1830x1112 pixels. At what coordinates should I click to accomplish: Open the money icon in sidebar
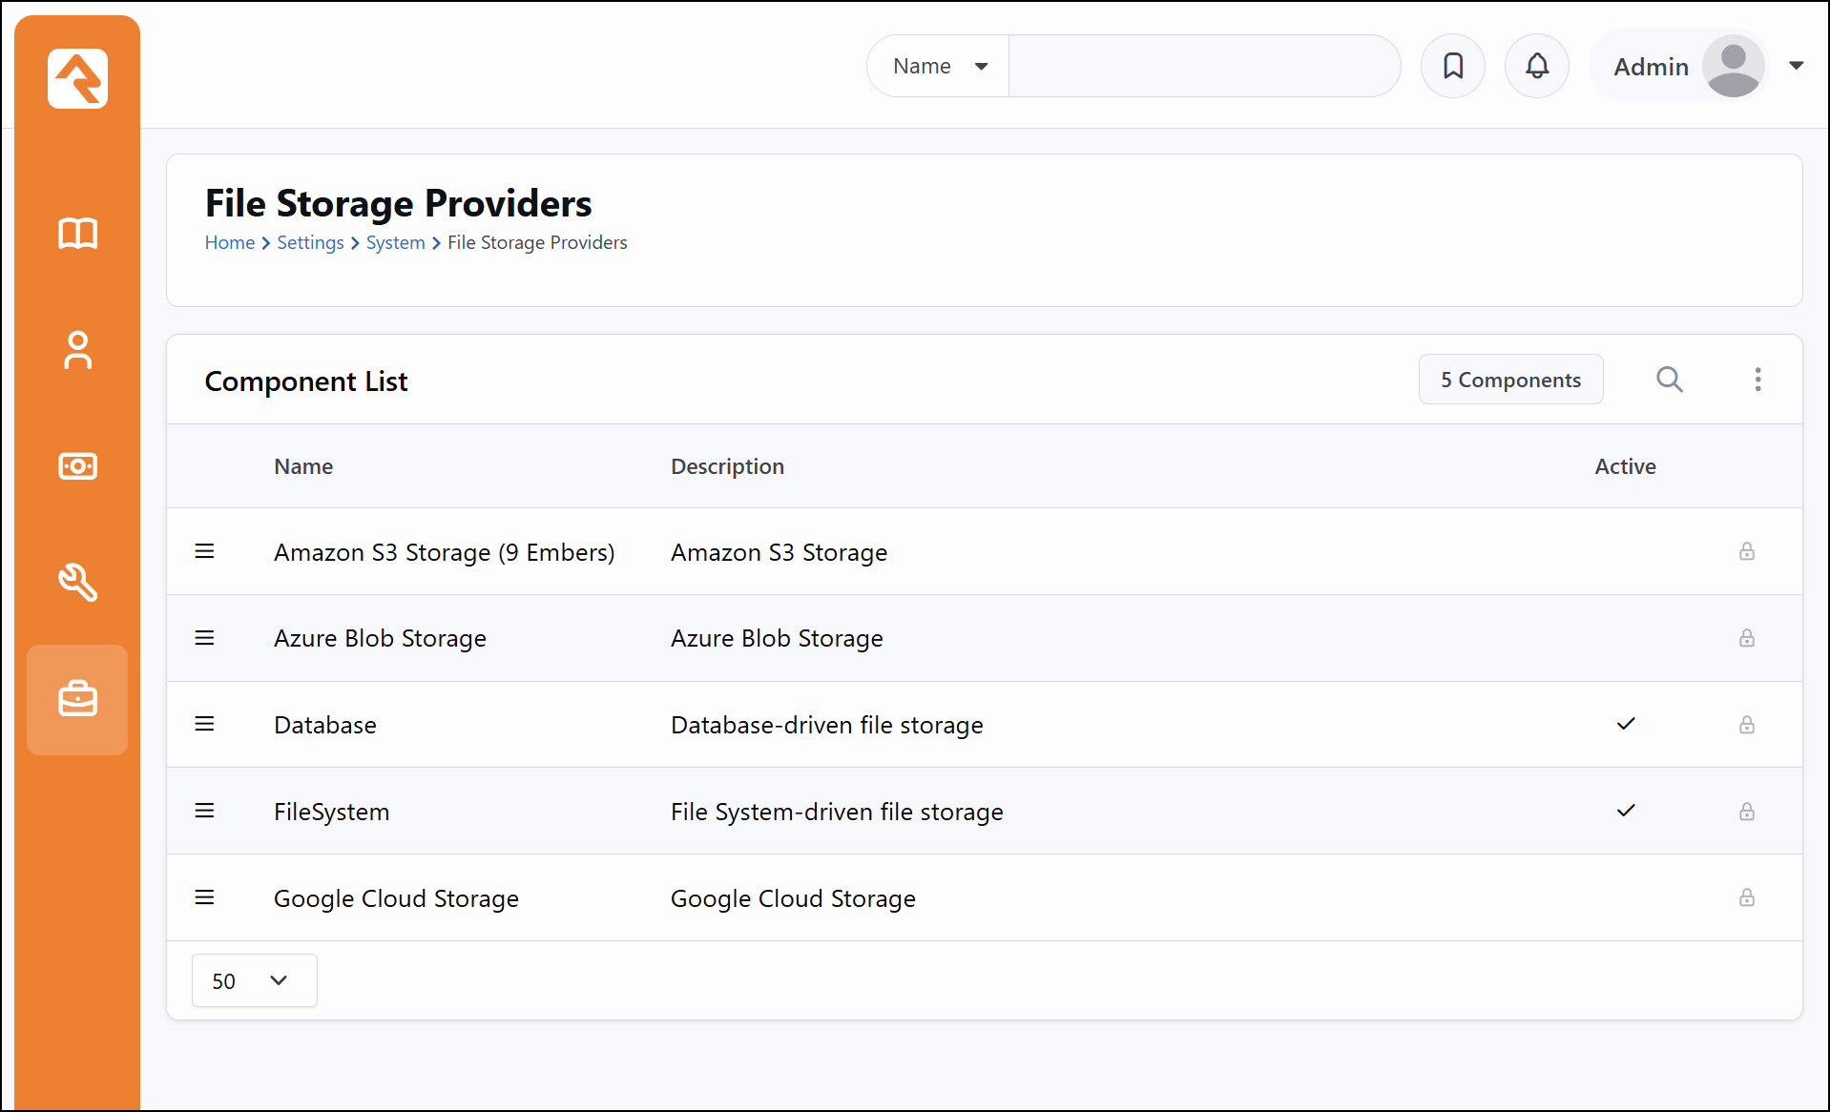[77, 466]
